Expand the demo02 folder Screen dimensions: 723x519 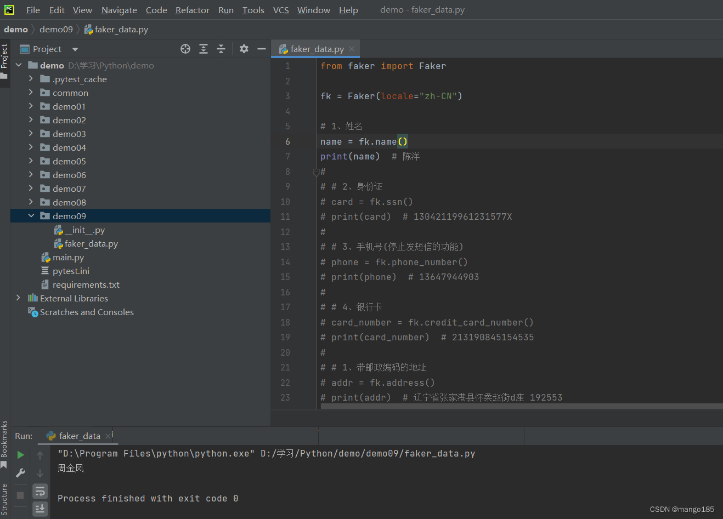[x=31, y=120]
